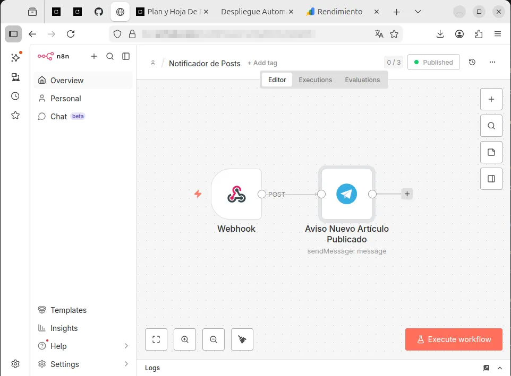Add a node after the Telegram node
The image size is (511, 376).
407,194
